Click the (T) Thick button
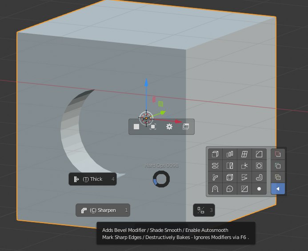Image resolution: width=308 pixels, height=251 pixels. click(x=92, y=179)
